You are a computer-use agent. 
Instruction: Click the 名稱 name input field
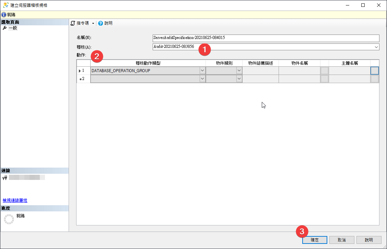pos(266,38)
